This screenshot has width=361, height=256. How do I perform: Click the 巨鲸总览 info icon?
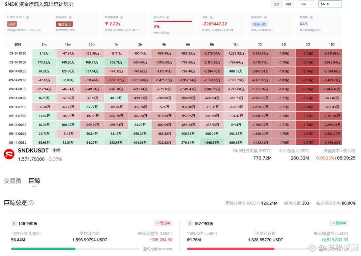[x=31, y=203]
